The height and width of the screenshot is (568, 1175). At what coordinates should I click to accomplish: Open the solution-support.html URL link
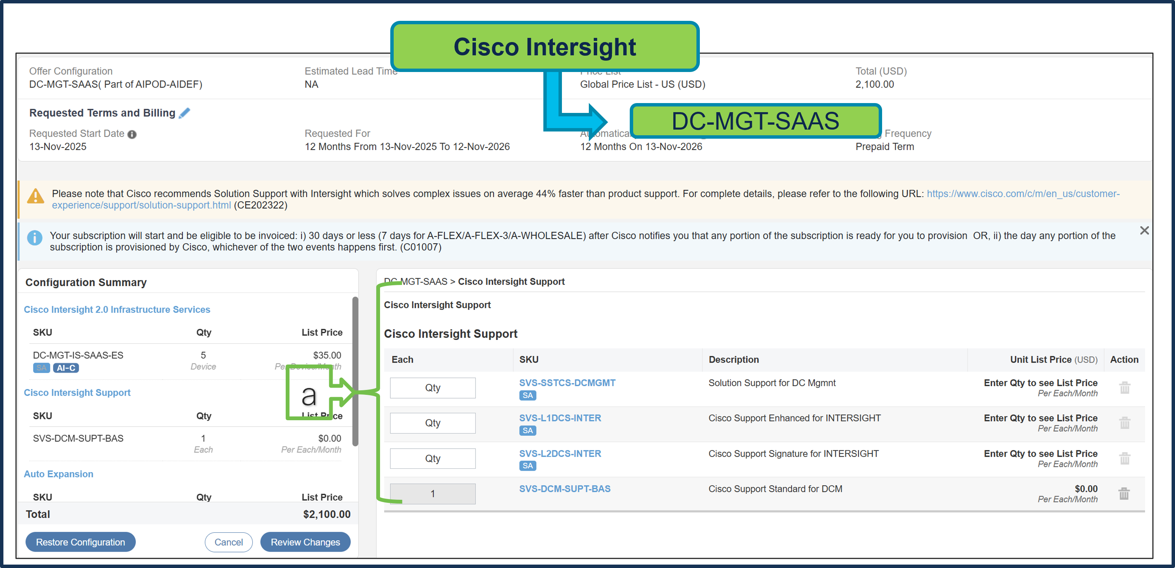(141, 205)
